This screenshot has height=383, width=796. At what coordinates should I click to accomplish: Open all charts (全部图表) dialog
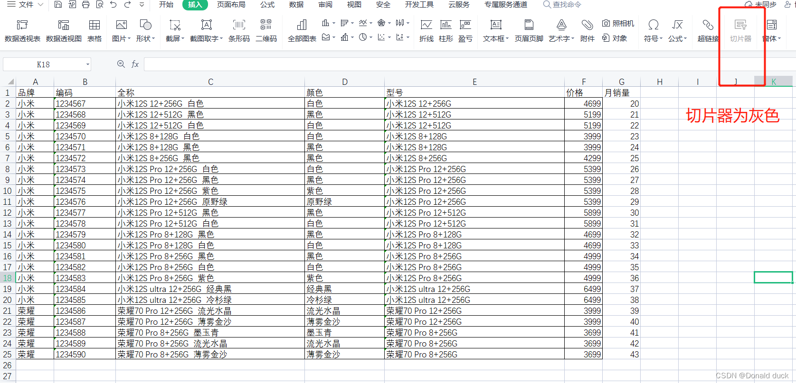pos(302,31)
